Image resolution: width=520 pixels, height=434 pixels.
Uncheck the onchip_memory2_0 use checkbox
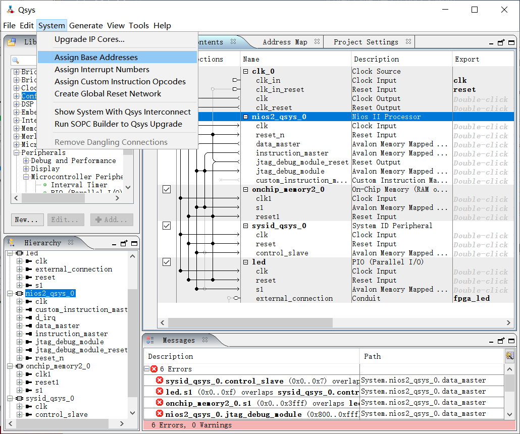167,189
